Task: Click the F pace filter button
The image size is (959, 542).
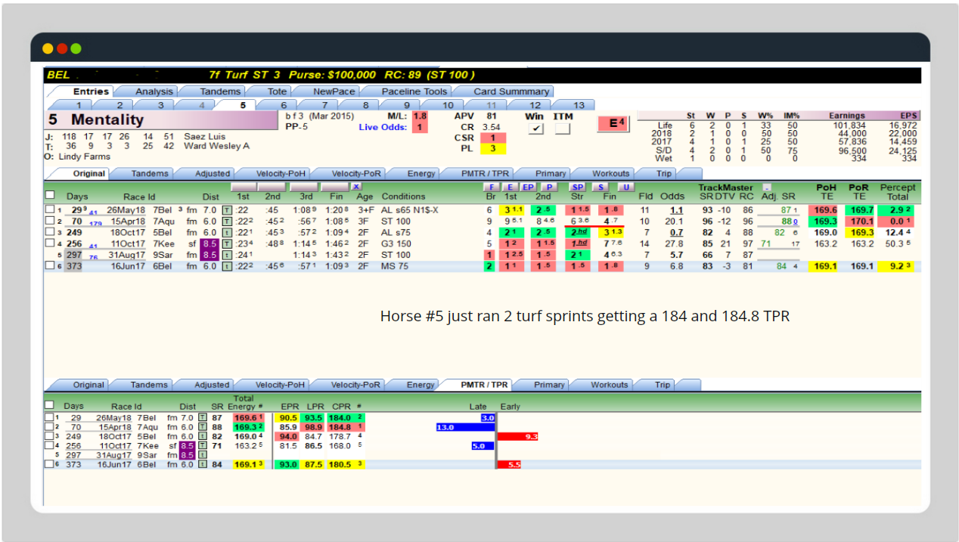Action: click(491, 186)
